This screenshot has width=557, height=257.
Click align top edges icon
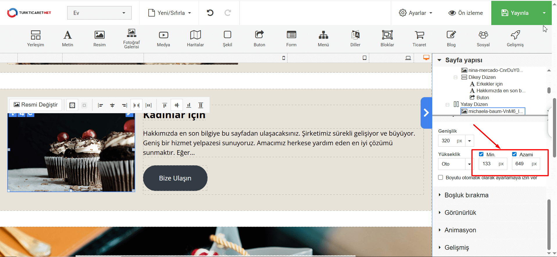[165, 105]
